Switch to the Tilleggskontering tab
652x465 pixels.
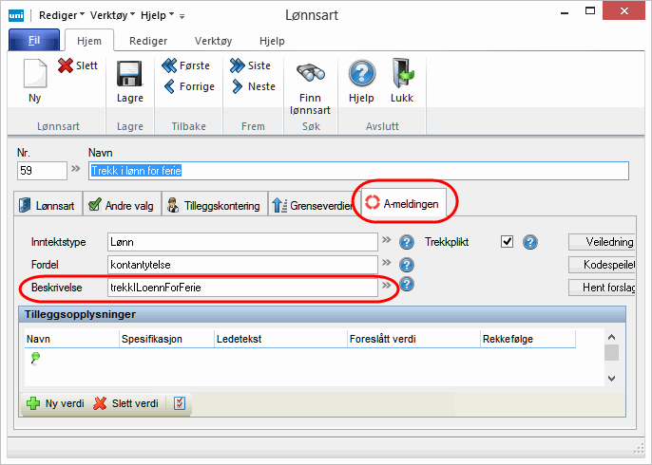click(214, 203)
